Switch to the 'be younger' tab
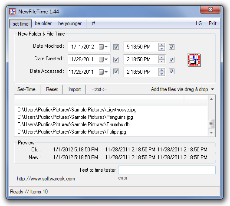Screen dimensions: 230x206 point(70,23)
